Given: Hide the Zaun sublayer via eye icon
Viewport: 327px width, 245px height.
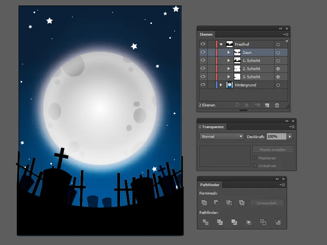Looking at the screenshot, I should [203, 52].
